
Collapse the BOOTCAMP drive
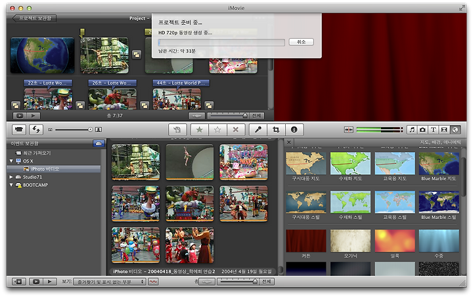(11, 185)
